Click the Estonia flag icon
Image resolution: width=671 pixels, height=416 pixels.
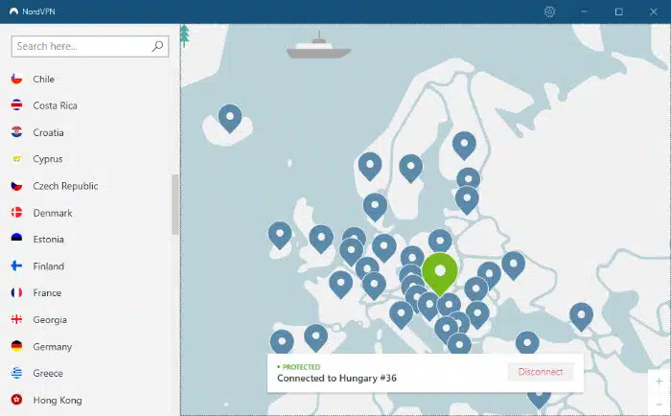(x=16, y=239)
